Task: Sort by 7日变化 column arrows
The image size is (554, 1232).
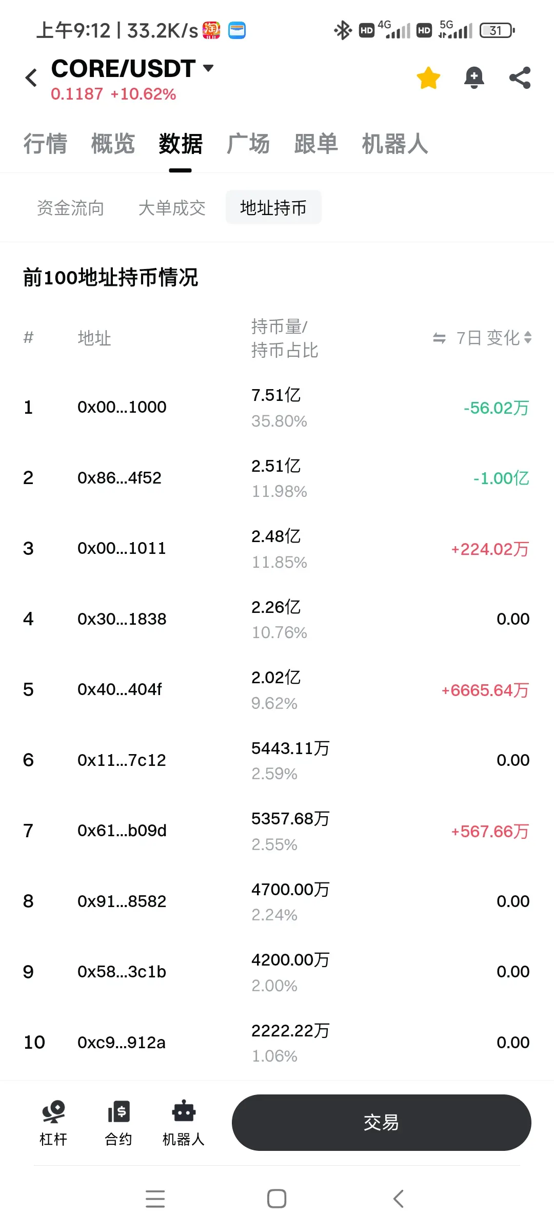Action: 528,338
